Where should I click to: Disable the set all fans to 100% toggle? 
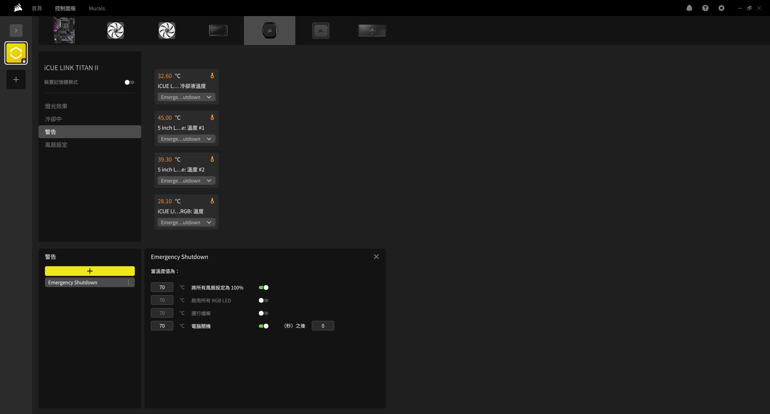[264, 288]
